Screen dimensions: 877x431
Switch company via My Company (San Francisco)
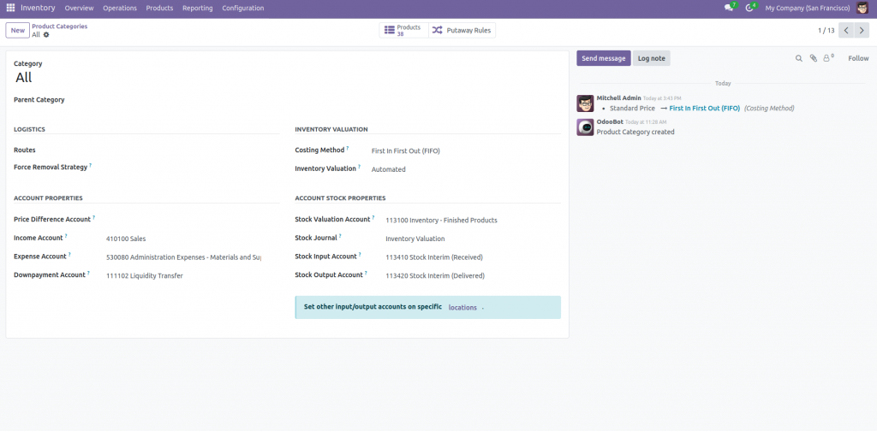pos(807,8)
